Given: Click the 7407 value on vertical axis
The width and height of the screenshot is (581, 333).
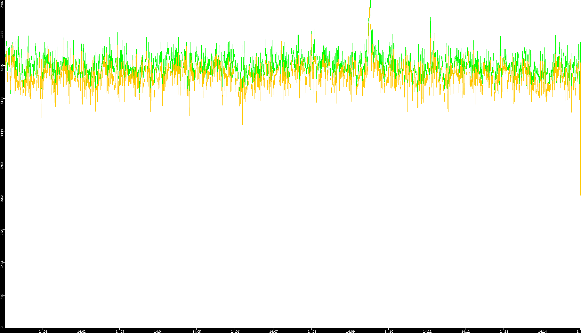Looking at the screenshot, I should pyautogui.click(x=2, y=4).
